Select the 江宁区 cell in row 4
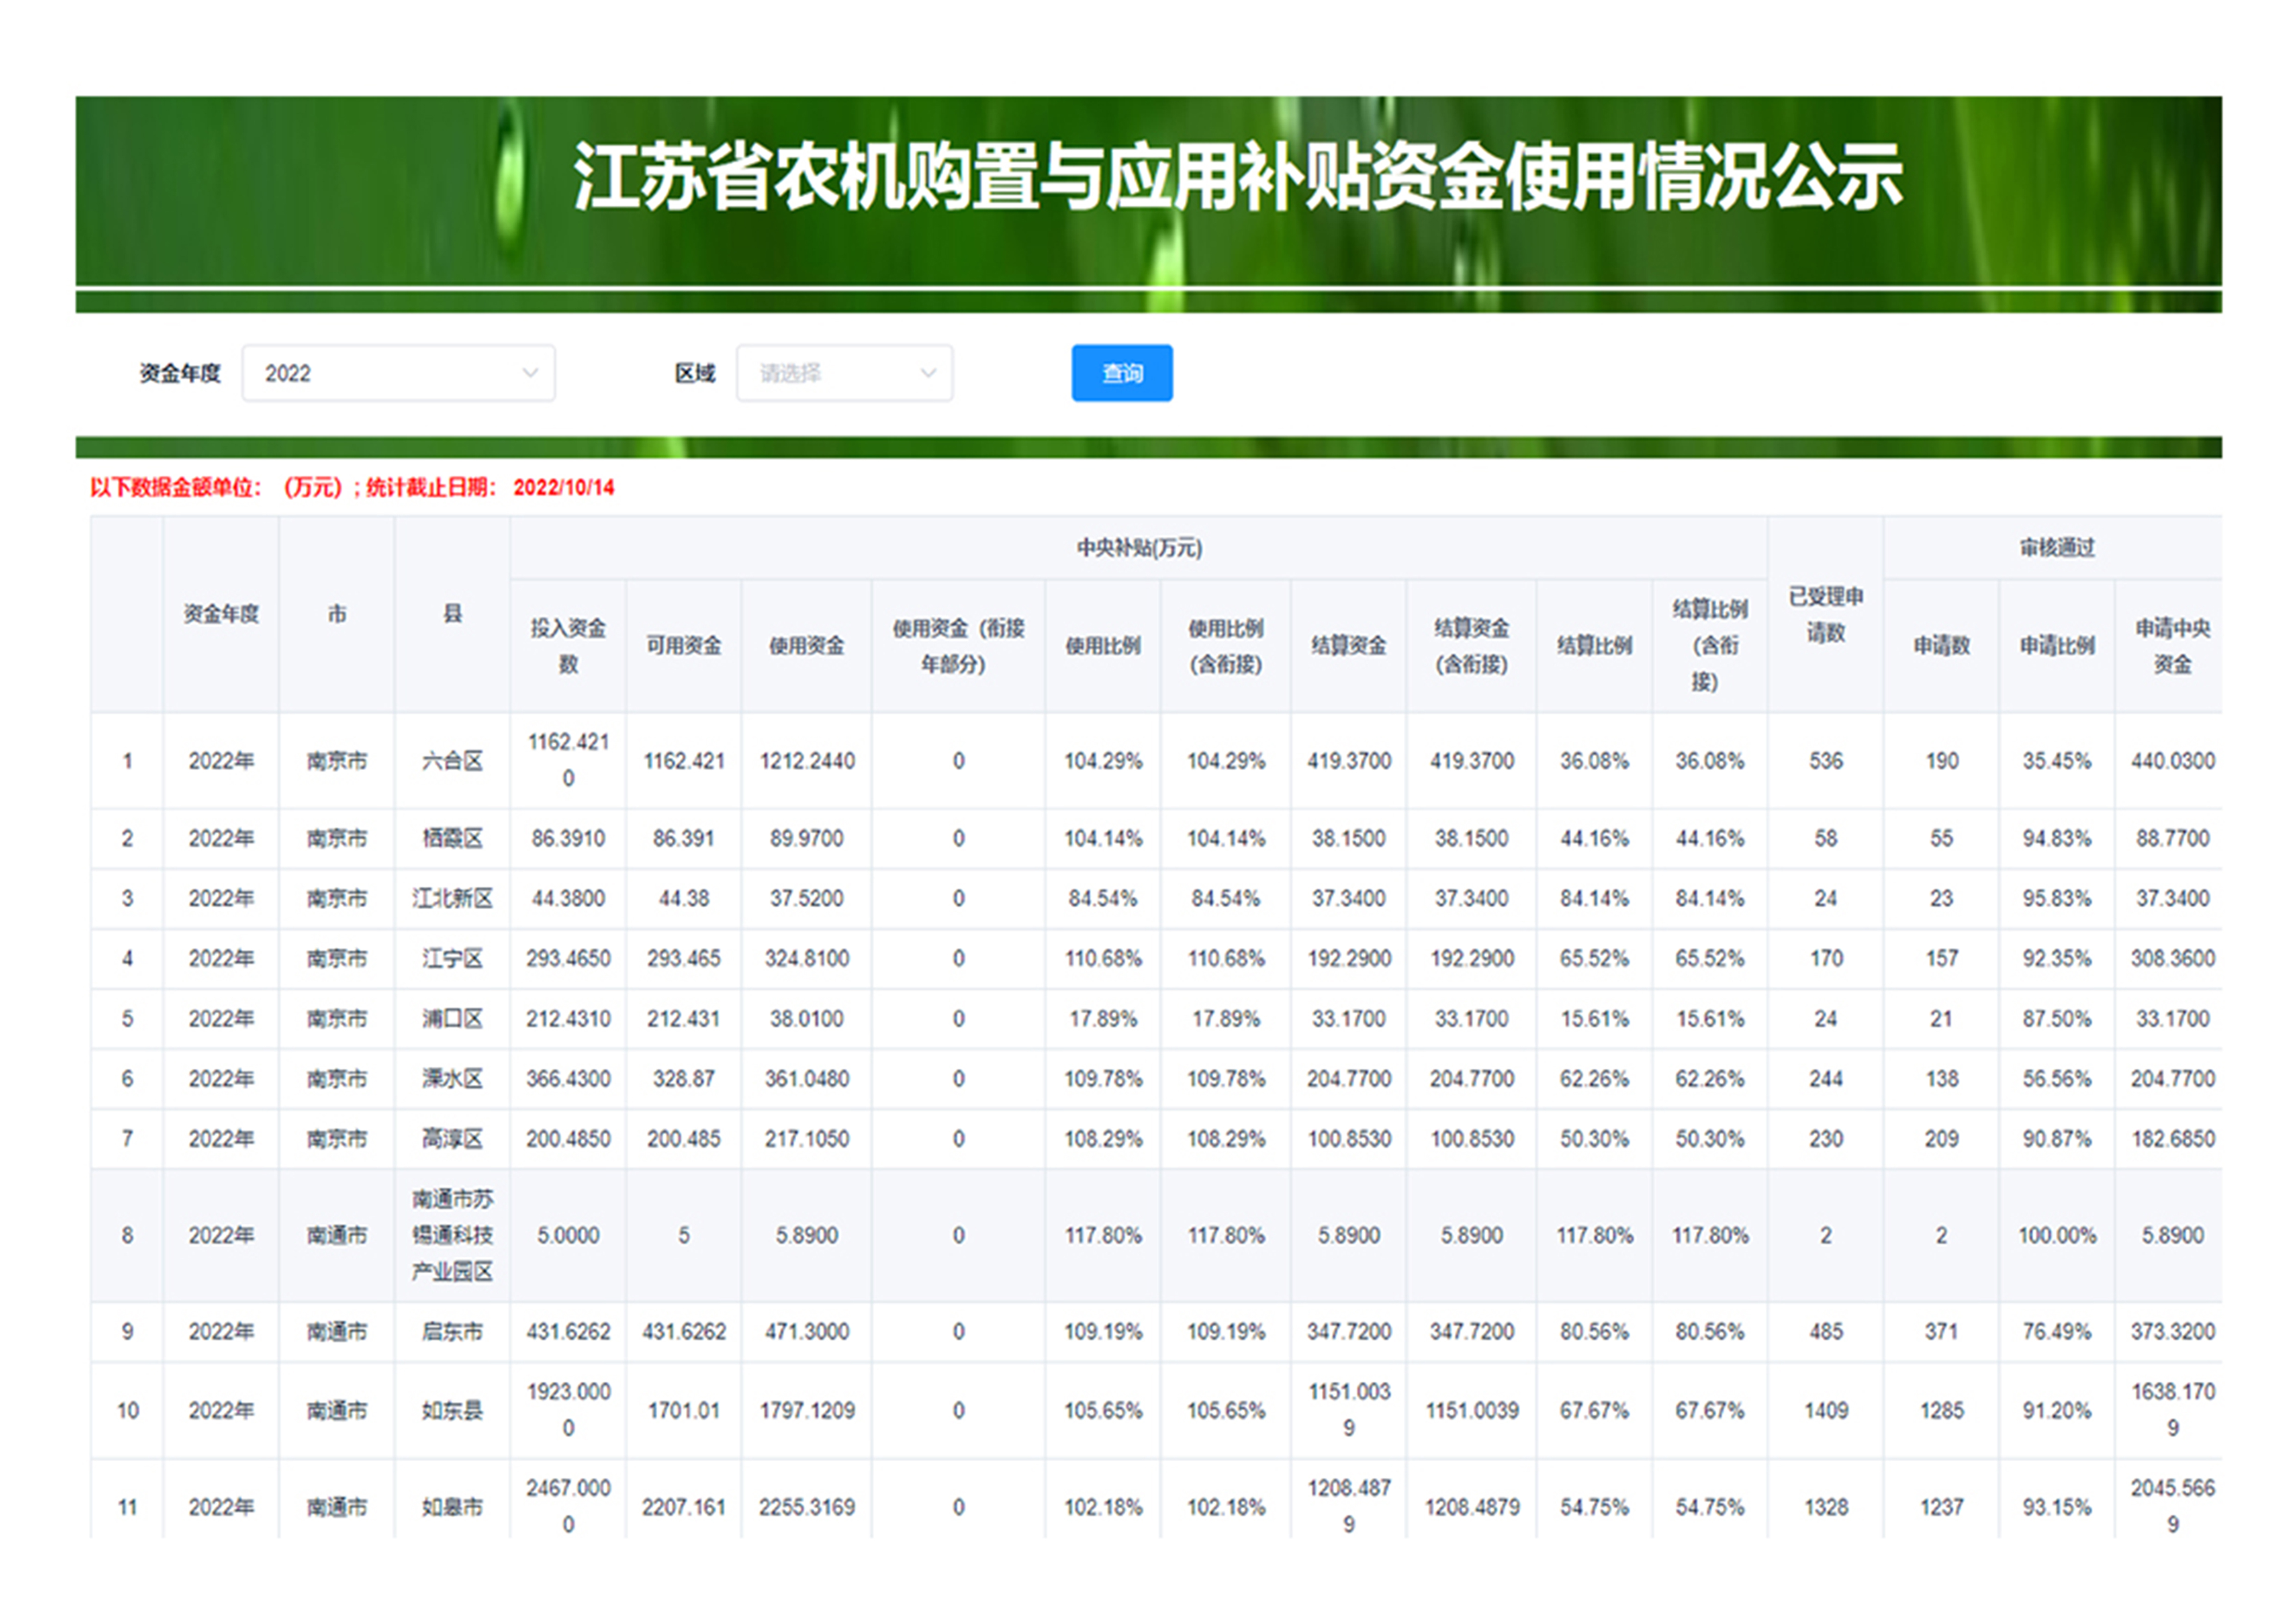This screenshot has height=1624, width=2296. coord(452,958)
